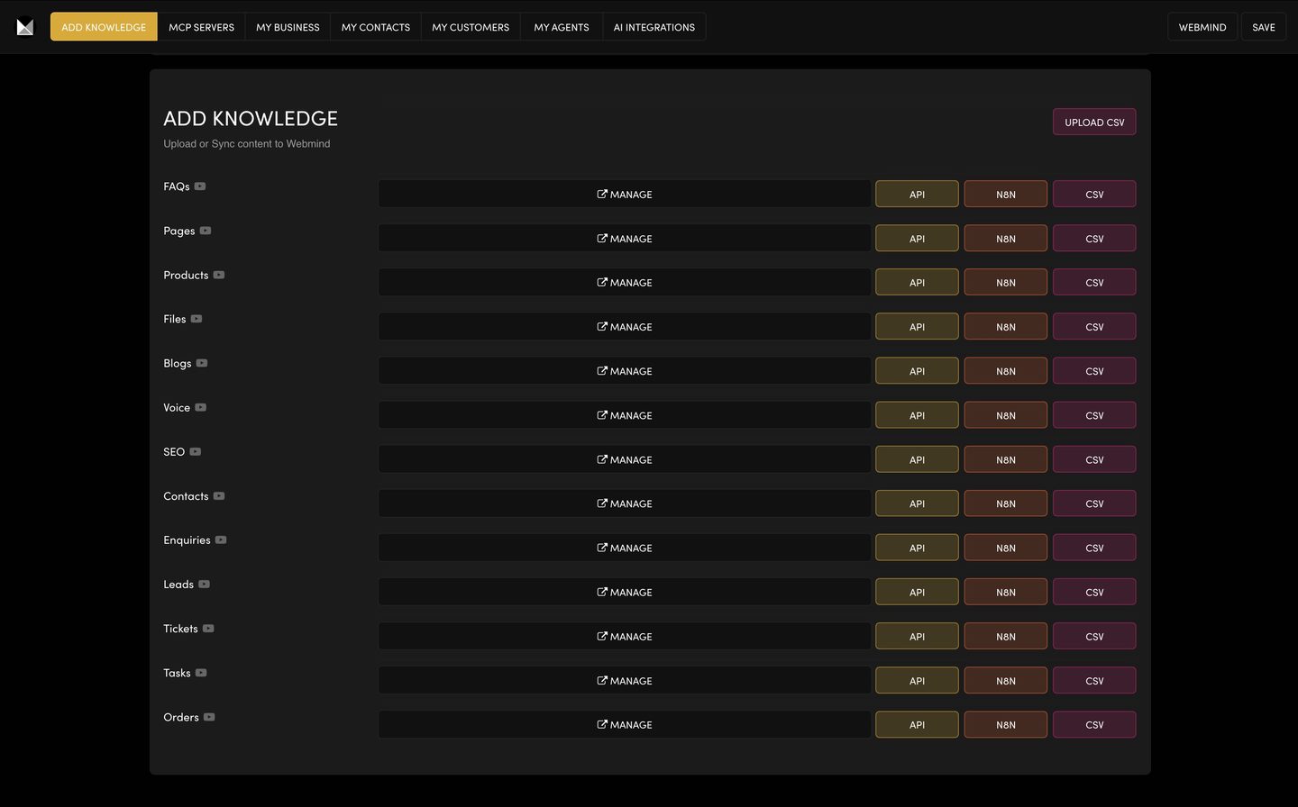Image resolution: width=1298 pixels, height=807 pixels.
Task: Click the Webmind button in header
Action: (1202, 27)
